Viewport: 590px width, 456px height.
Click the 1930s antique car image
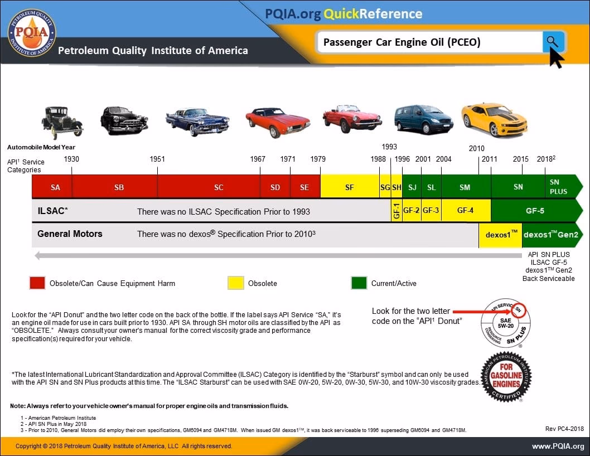point(61,121)
